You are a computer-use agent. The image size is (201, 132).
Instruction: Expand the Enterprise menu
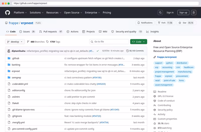coord(92,13)
